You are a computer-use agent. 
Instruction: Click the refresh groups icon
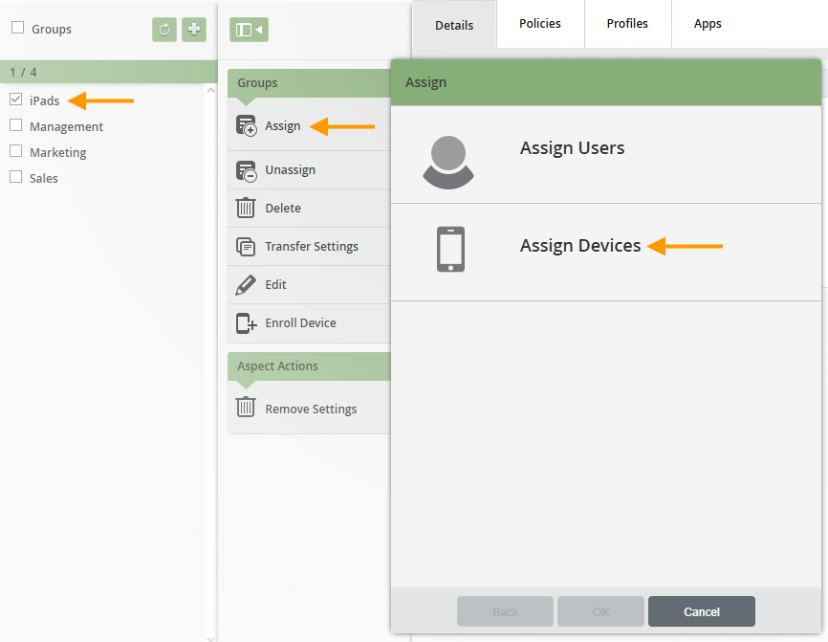coord(164,29)
